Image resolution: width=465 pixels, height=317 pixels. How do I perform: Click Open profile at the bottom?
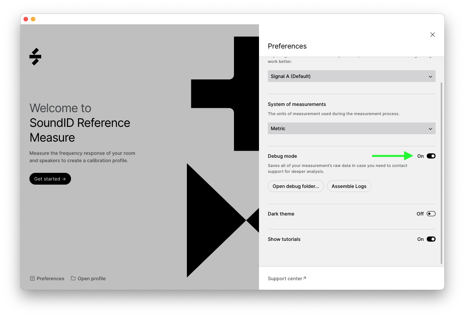click(x=88, y=278)
